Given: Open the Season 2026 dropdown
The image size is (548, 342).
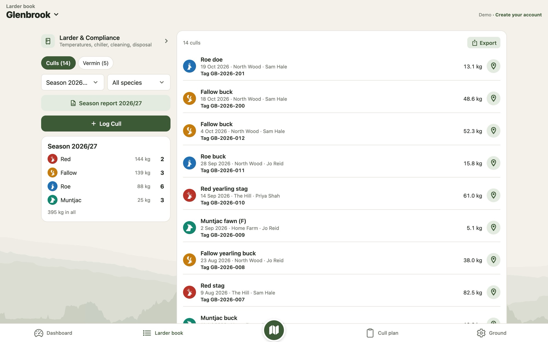Looking at the screenshot, I should [x=73, y=82].
